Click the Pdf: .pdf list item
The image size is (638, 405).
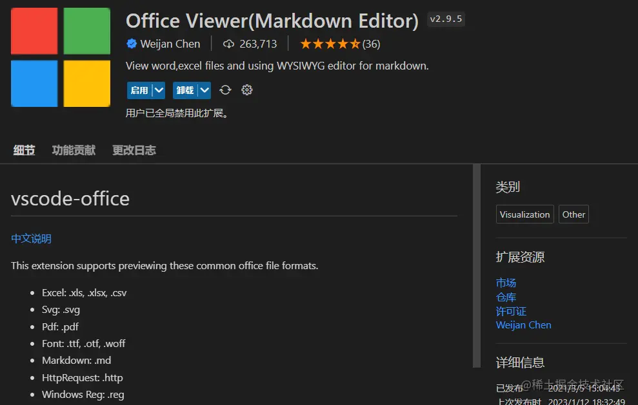(x=60, y=326)
